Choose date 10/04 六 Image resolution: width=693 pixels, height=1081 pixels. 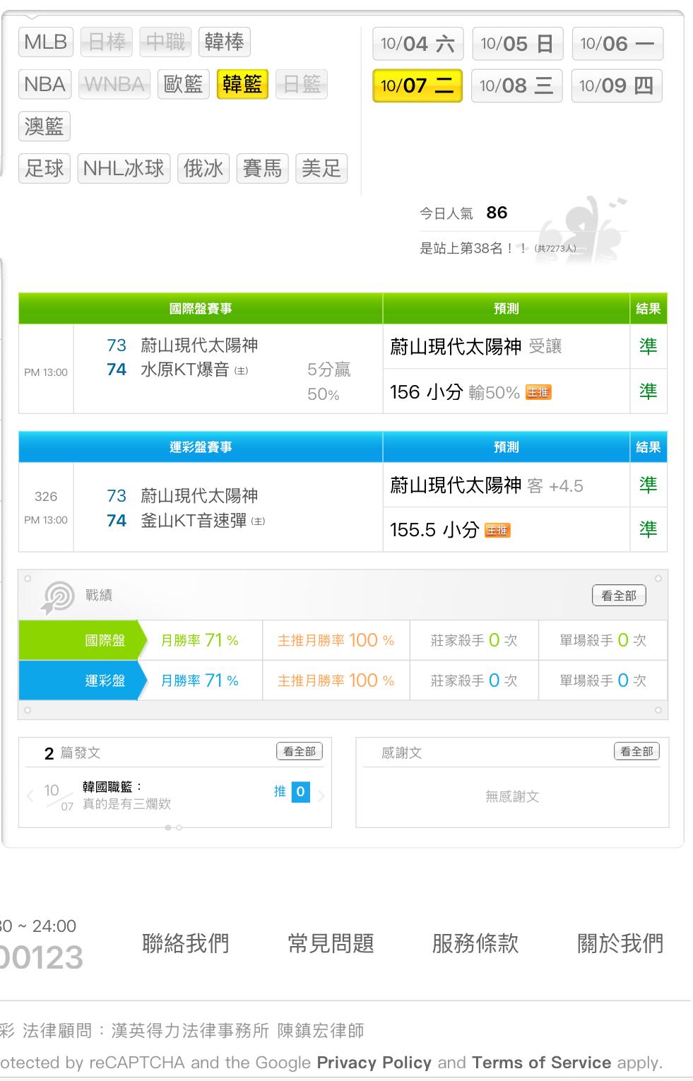tap(417, 44)
